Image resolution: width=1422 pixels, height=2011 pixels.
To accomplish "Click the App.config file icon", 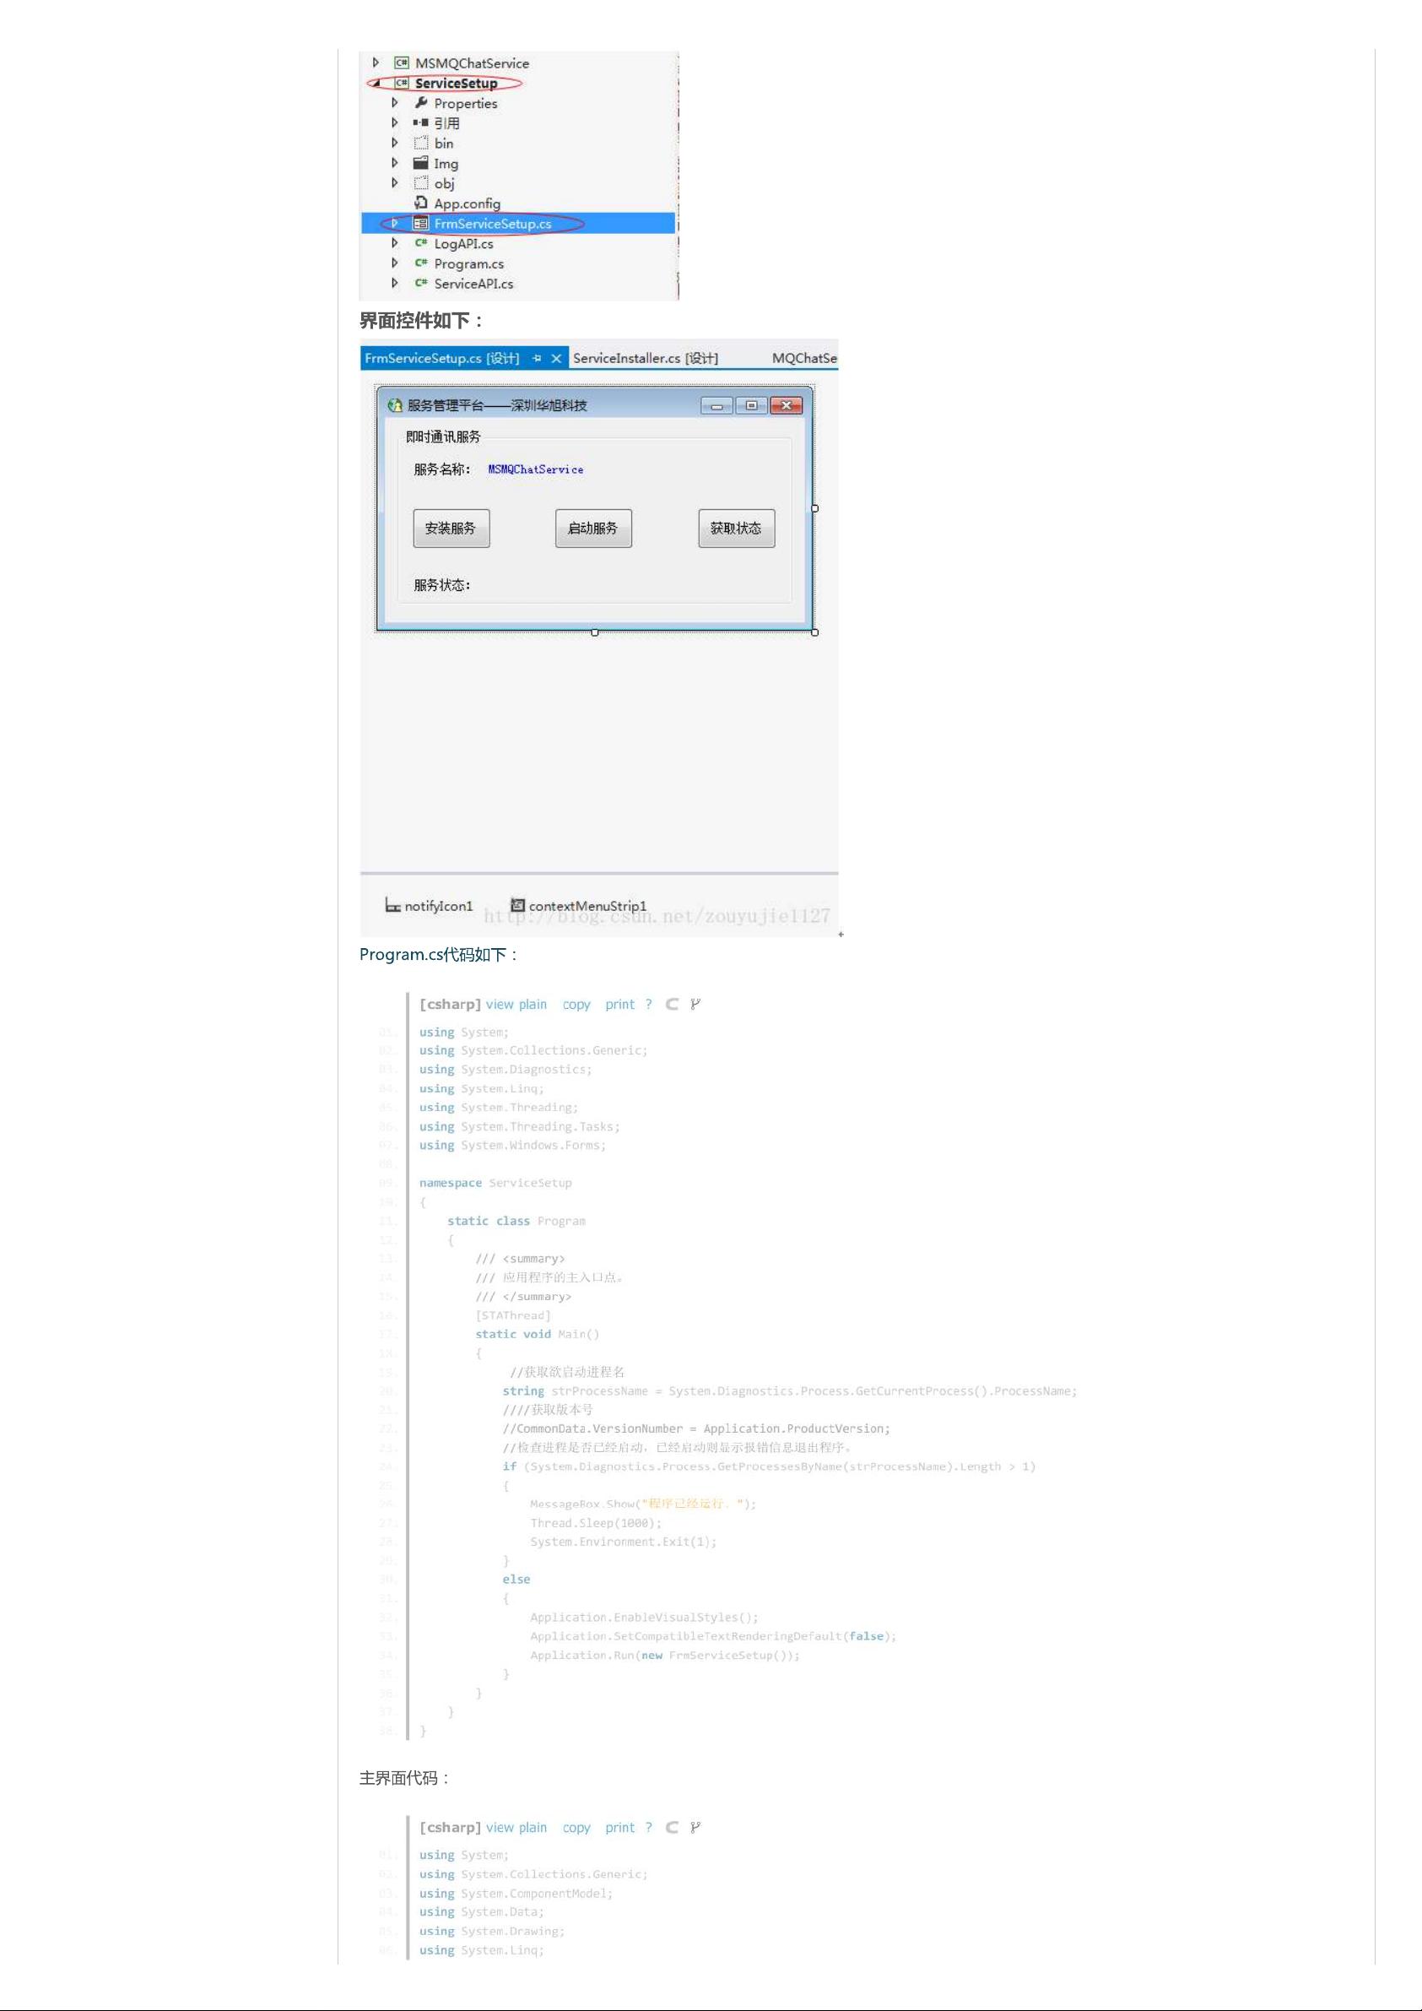I will pos(421,203).
